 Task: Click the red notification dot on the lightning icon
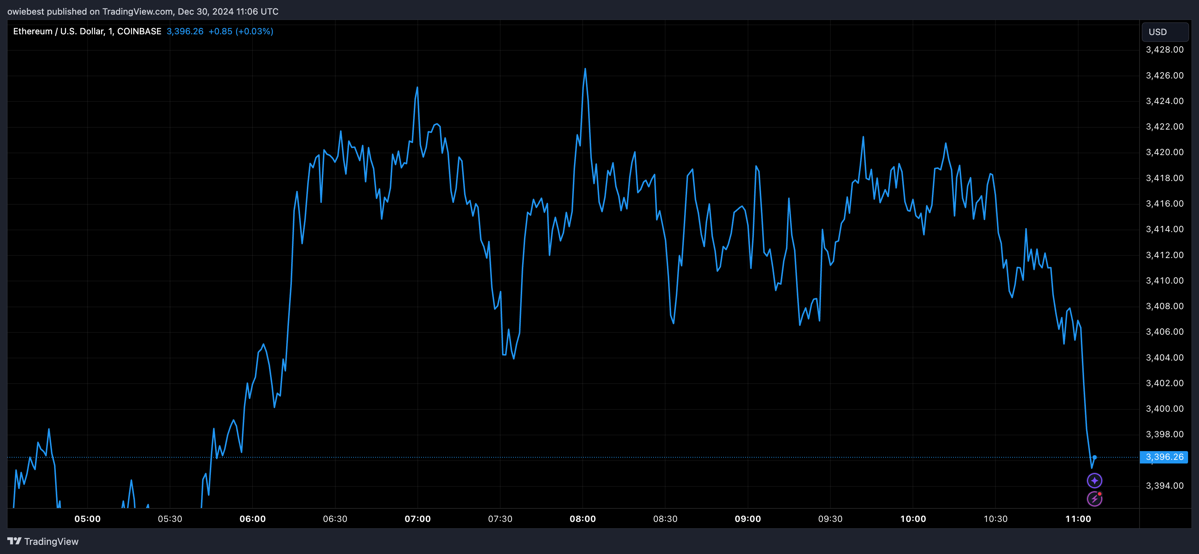pos(1100,493)
